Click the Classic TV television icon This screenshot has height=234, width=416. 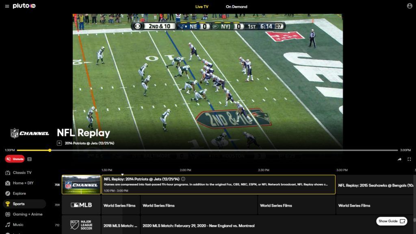[8, 173]
